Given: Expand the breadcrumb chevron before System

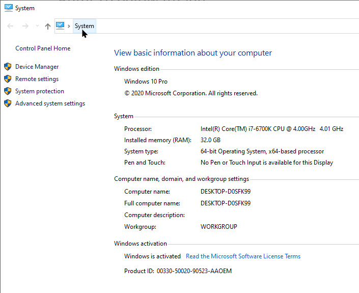Looking at the screenshot, I should pos(69,26).
